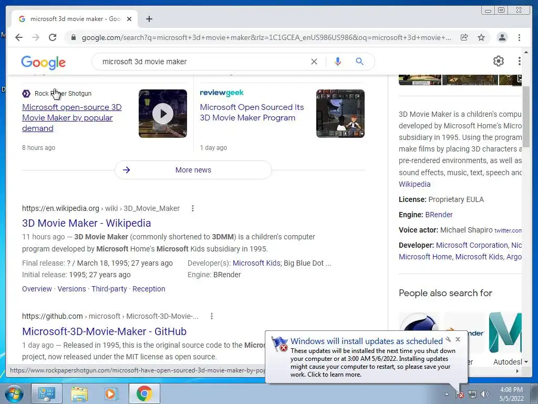Click the Action Center flag icon

[x=460, y=395]
